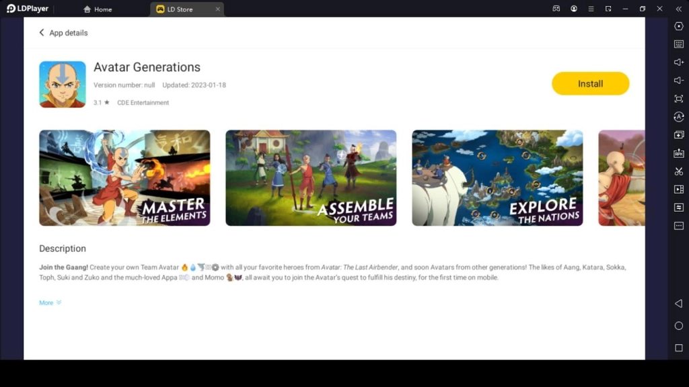Screen dimensions: 689x387
Task: Click the fullscreen icon in sidebar
Action: (679, 99)
